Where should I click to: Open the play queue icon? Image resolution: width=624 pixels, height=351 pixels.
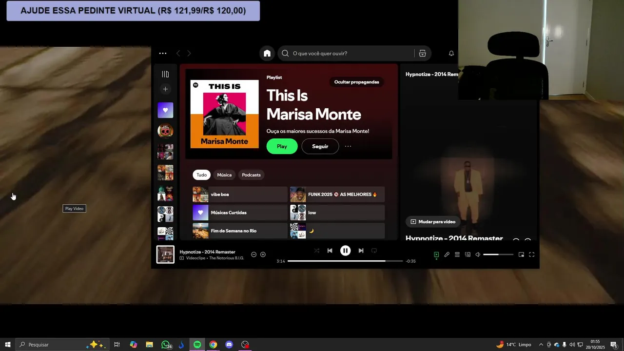tap(457, 254)
